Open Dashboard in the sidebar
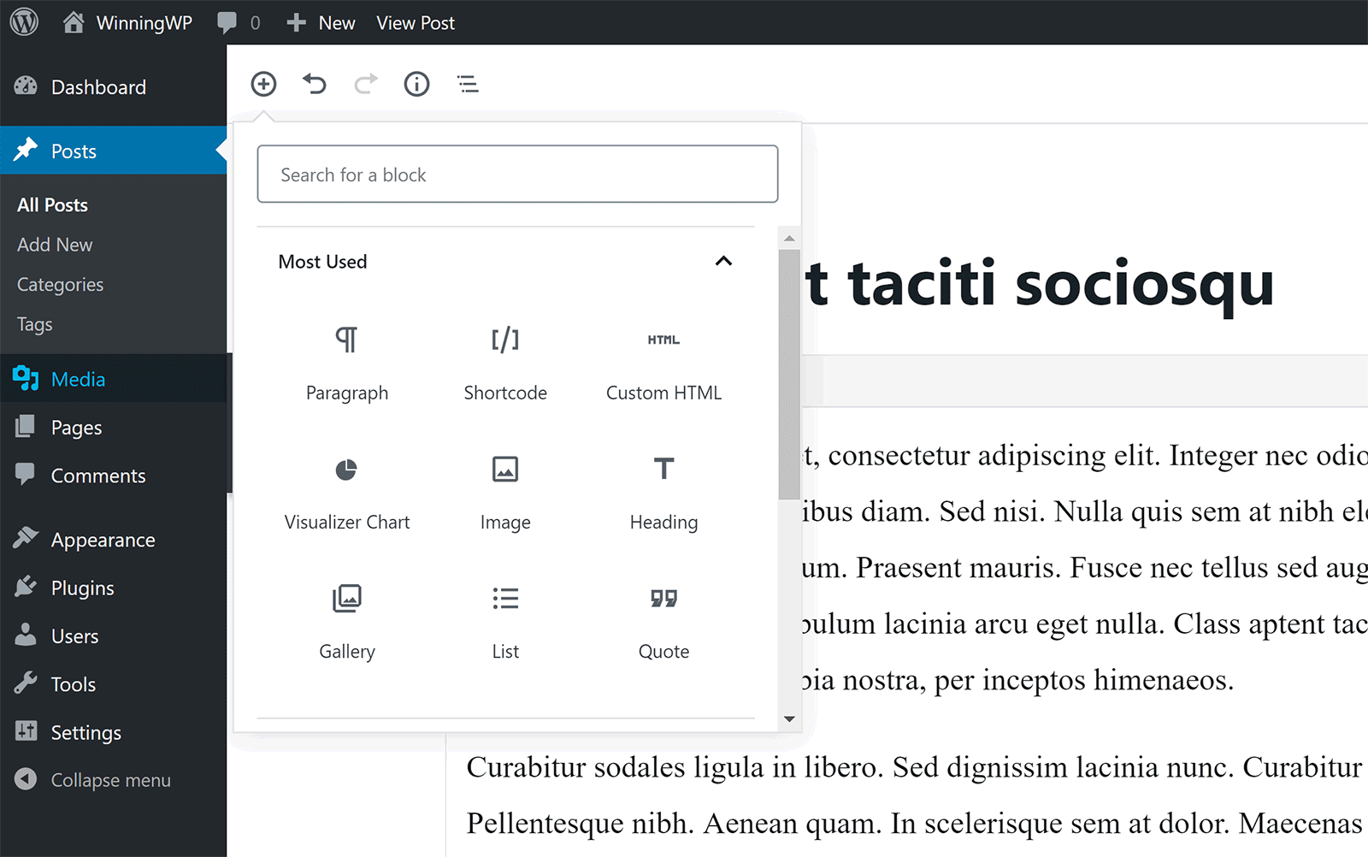Viewport: 1368px width, 857px height. (x=113, y=87)
